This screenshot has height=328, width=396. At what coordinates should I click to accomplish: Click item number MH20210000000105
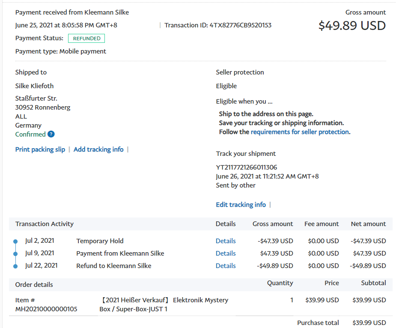pos(46,309)
